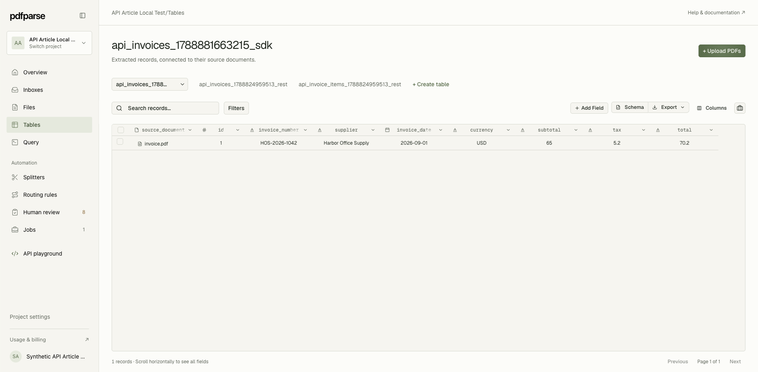
Task: Open Inboxes in sidebar
Action: pyautogui.click(x=49, y=90)
